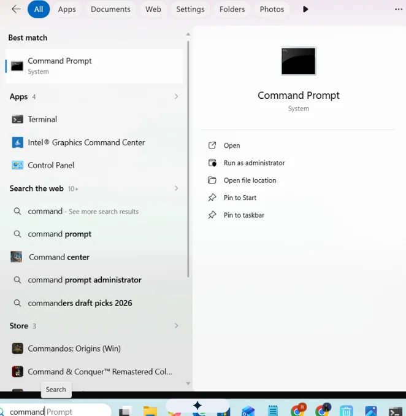Click the Pin to Start pin icon
The height and width of the screenshot is (416, 406).
point(212,198)
